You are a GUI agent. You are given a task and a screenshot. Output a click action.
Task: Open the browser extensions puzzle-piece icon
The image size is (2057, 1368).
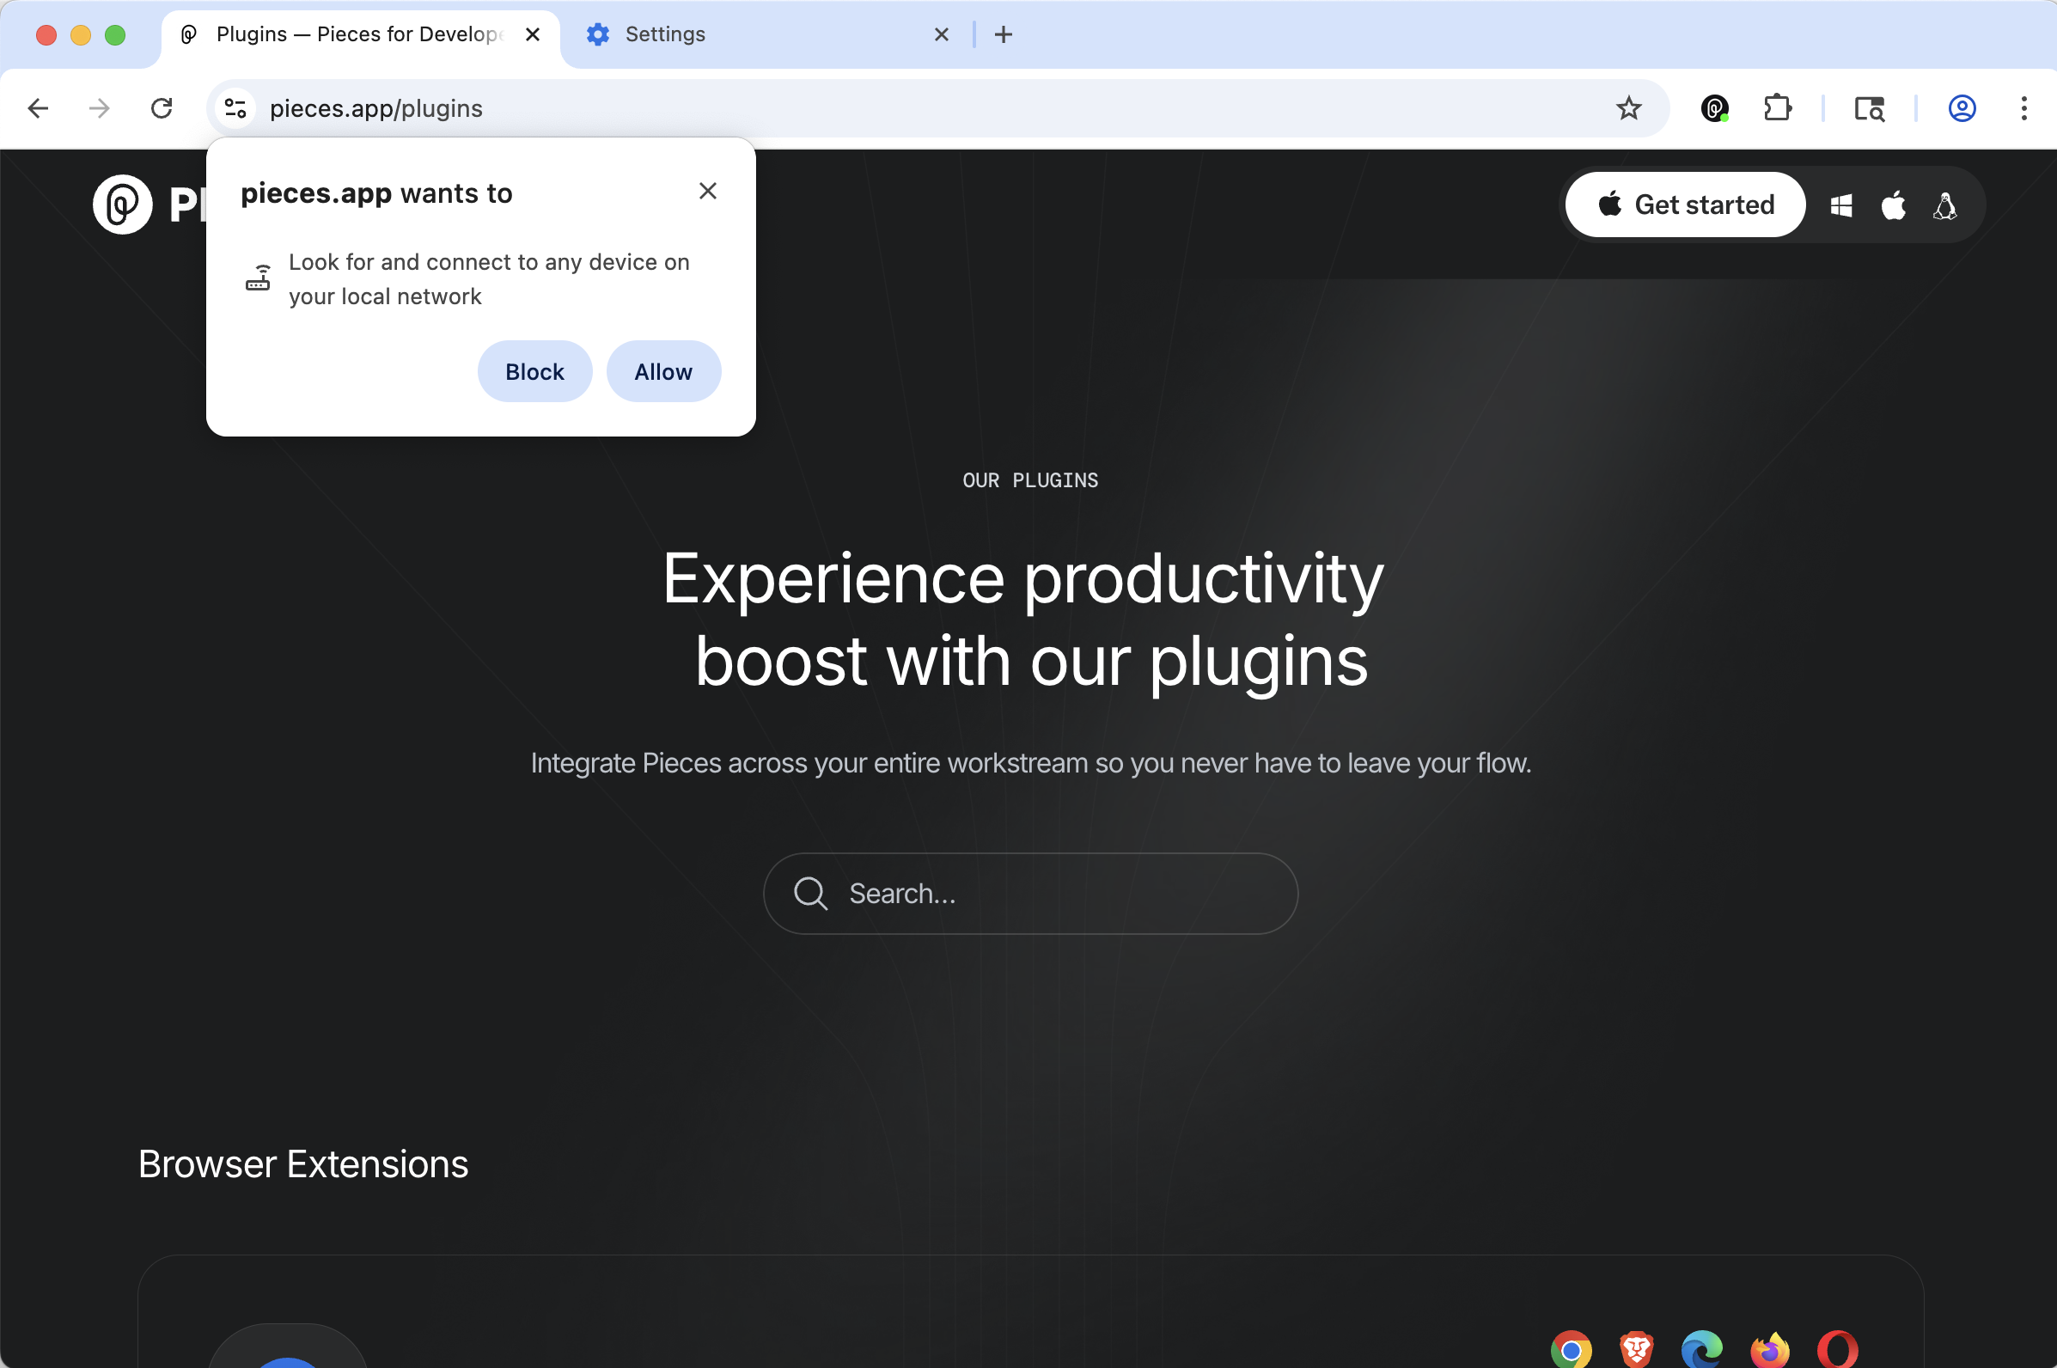click(x=1777, y=108)
